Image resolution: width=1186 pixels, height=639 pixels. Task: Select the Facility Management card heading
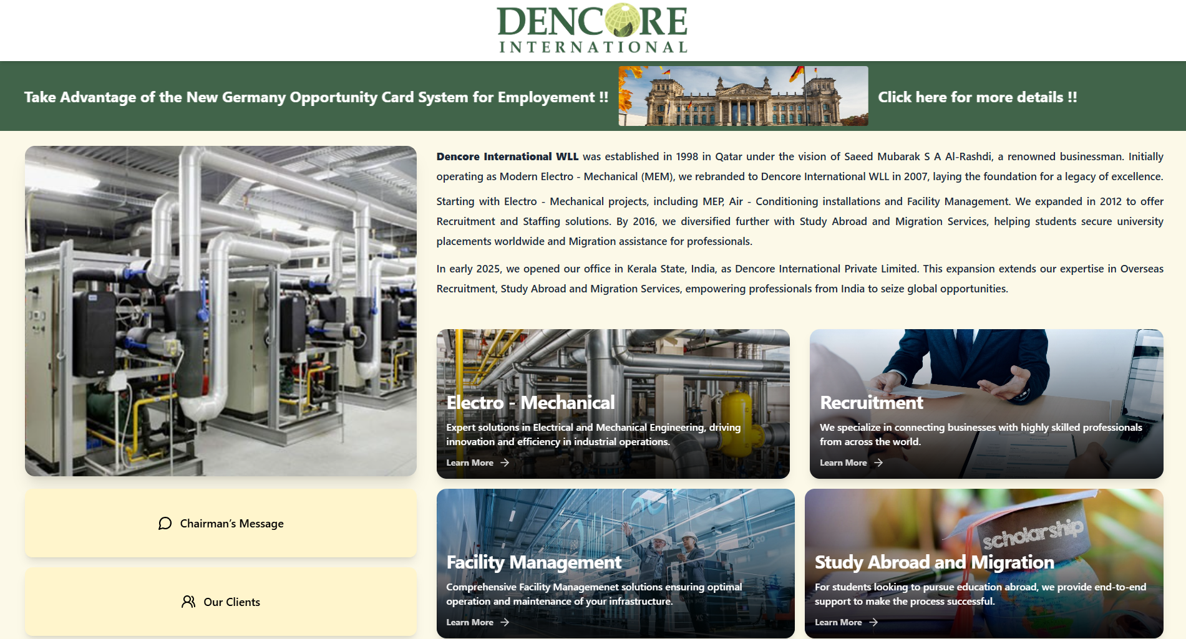pos(534,562)
